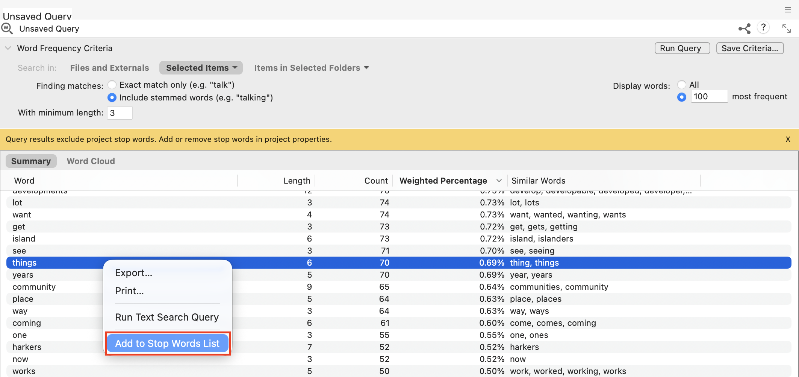Click Save Criteria... button
Image resolution: width=799 pixels, height=377 pixels.
click(x=750, y=48)
